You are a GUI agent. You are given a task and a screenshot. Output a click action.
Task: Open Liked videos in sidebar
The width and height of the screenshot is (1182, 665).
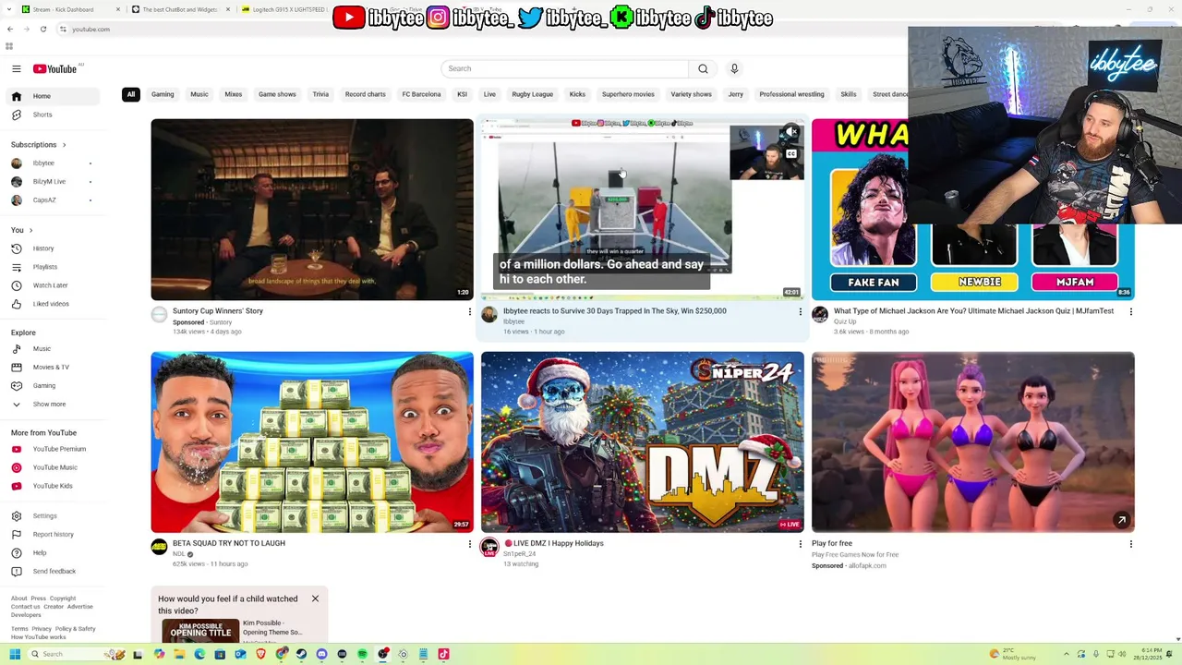coord(51,304)
